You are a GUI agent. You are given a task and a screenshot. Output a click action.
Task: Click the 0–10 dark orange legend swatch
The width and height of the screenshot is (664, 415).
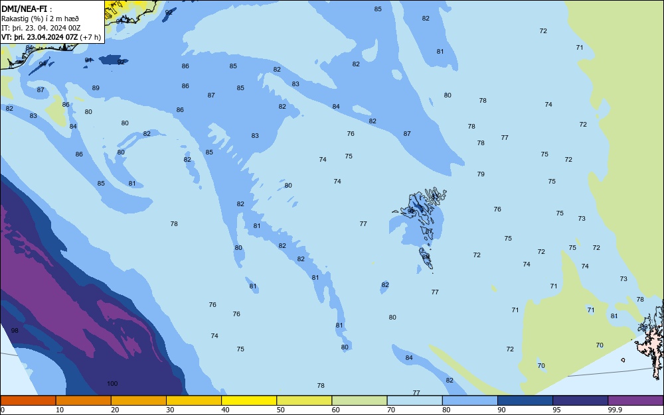29,400
